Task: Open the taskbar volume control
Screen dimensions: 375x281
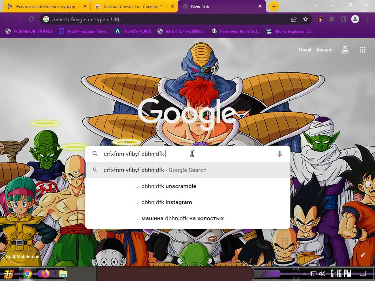Action: point(322,274)
